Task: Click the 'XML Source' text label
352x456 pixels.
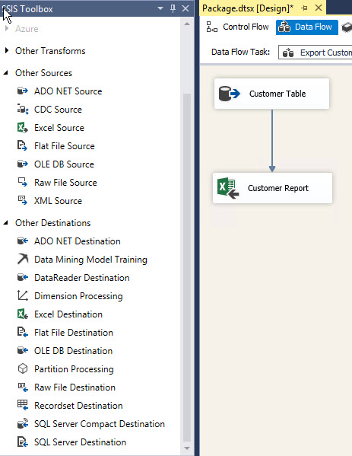Action: 58,201
